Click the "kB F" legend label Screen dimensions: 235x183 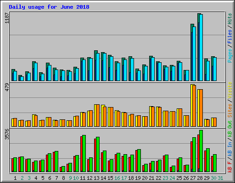229,167
